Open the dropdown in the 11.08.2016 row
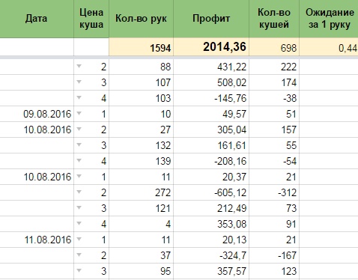358x280 pixels. pos(79,239)
